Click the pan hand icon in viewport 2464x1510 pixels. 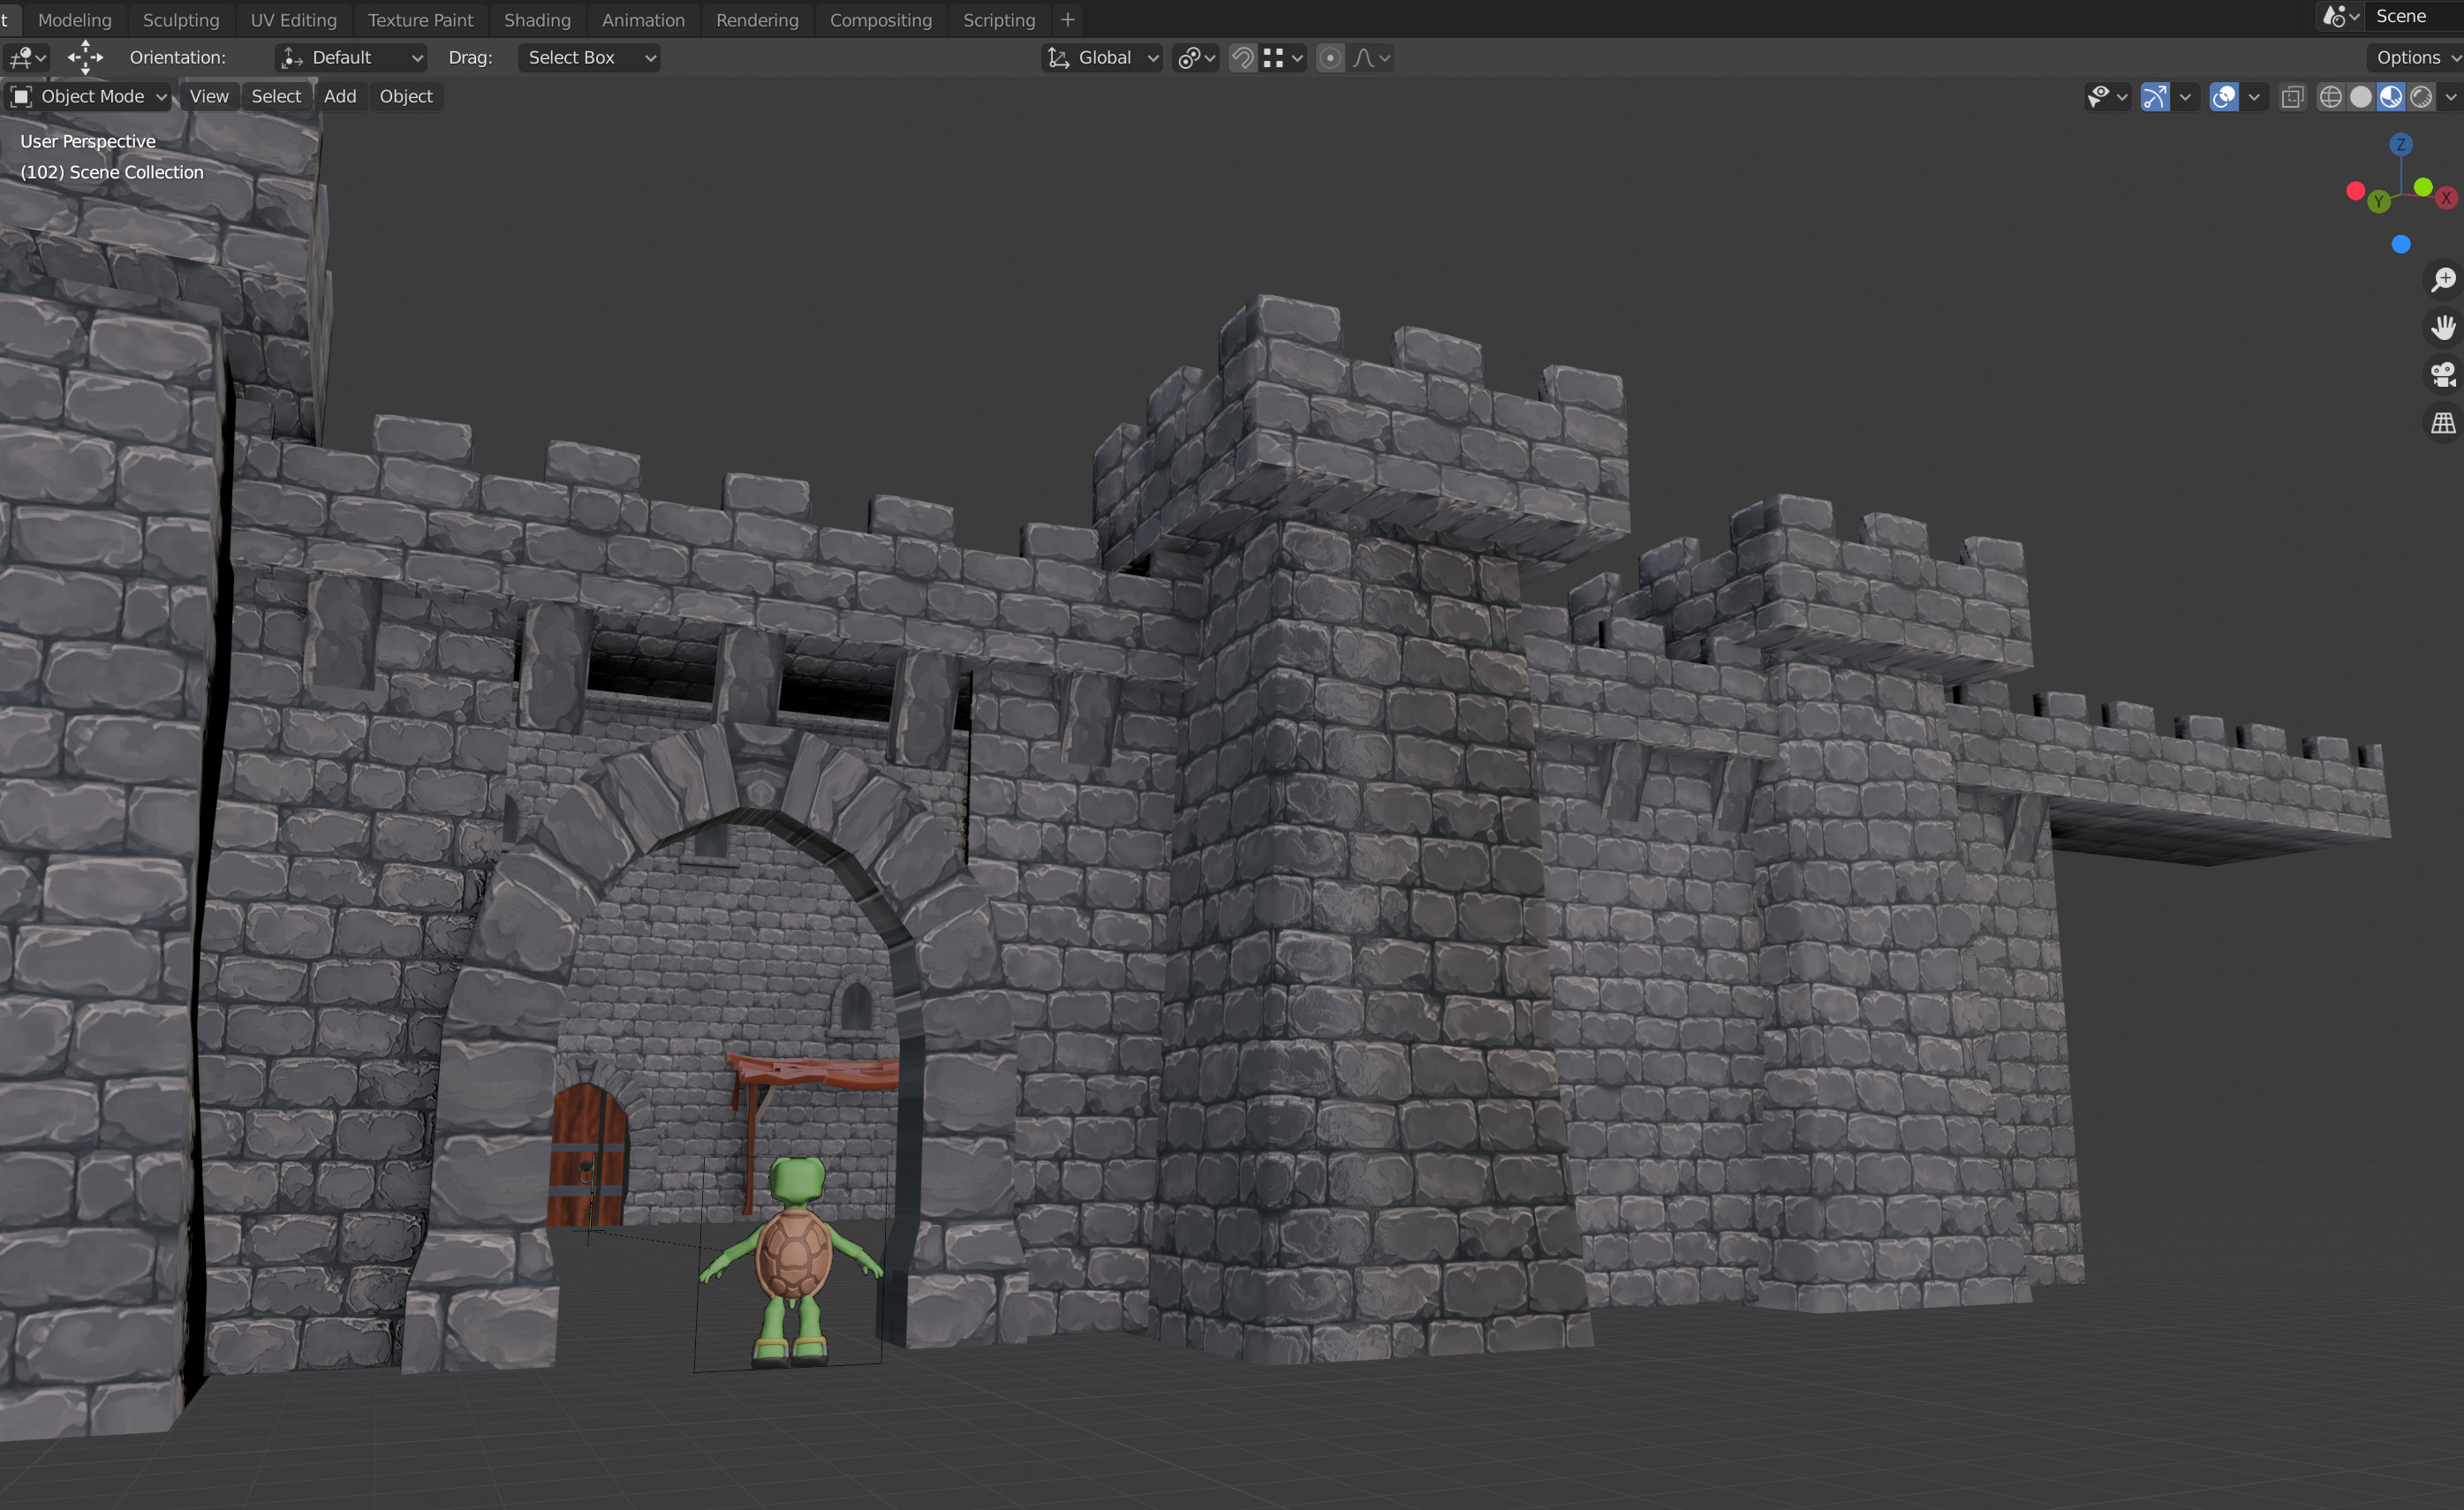click(x=2443, y=328)
